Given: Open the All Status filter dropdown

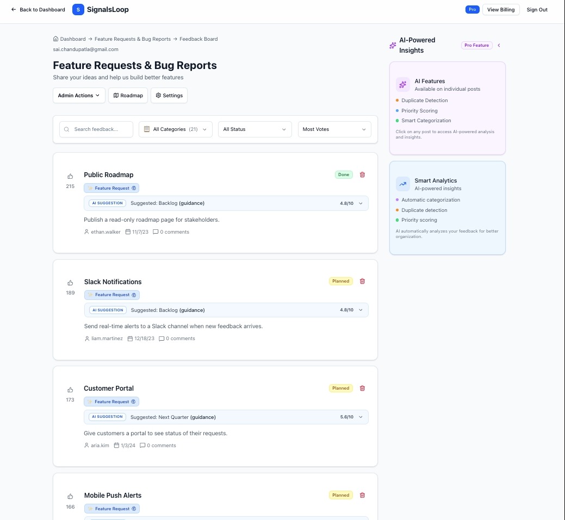Looking at the screenshot, I should (x=254, y=129).
